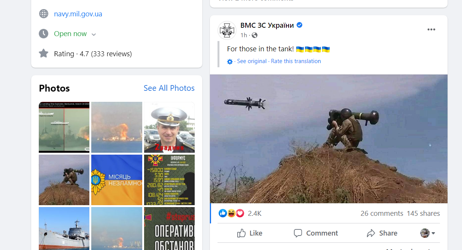Open the post's three-dot options menu

(431, 30)
